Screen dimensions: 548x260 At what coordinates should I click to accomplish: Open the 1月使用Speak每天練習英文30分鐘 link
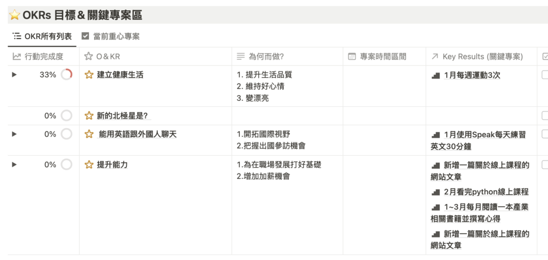click(479, 140)
